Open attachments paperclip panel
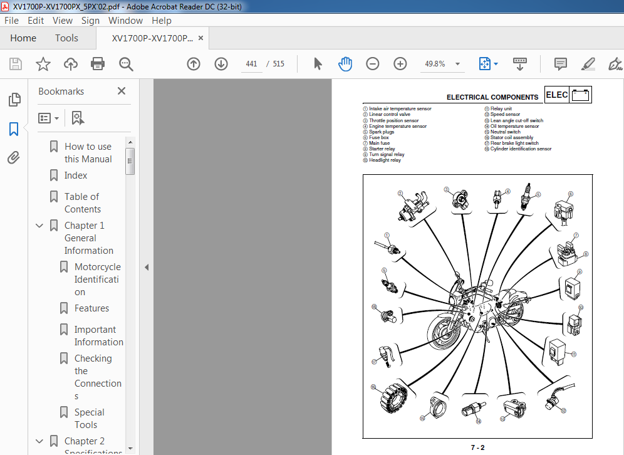624x455 pixels. [14, 158]
